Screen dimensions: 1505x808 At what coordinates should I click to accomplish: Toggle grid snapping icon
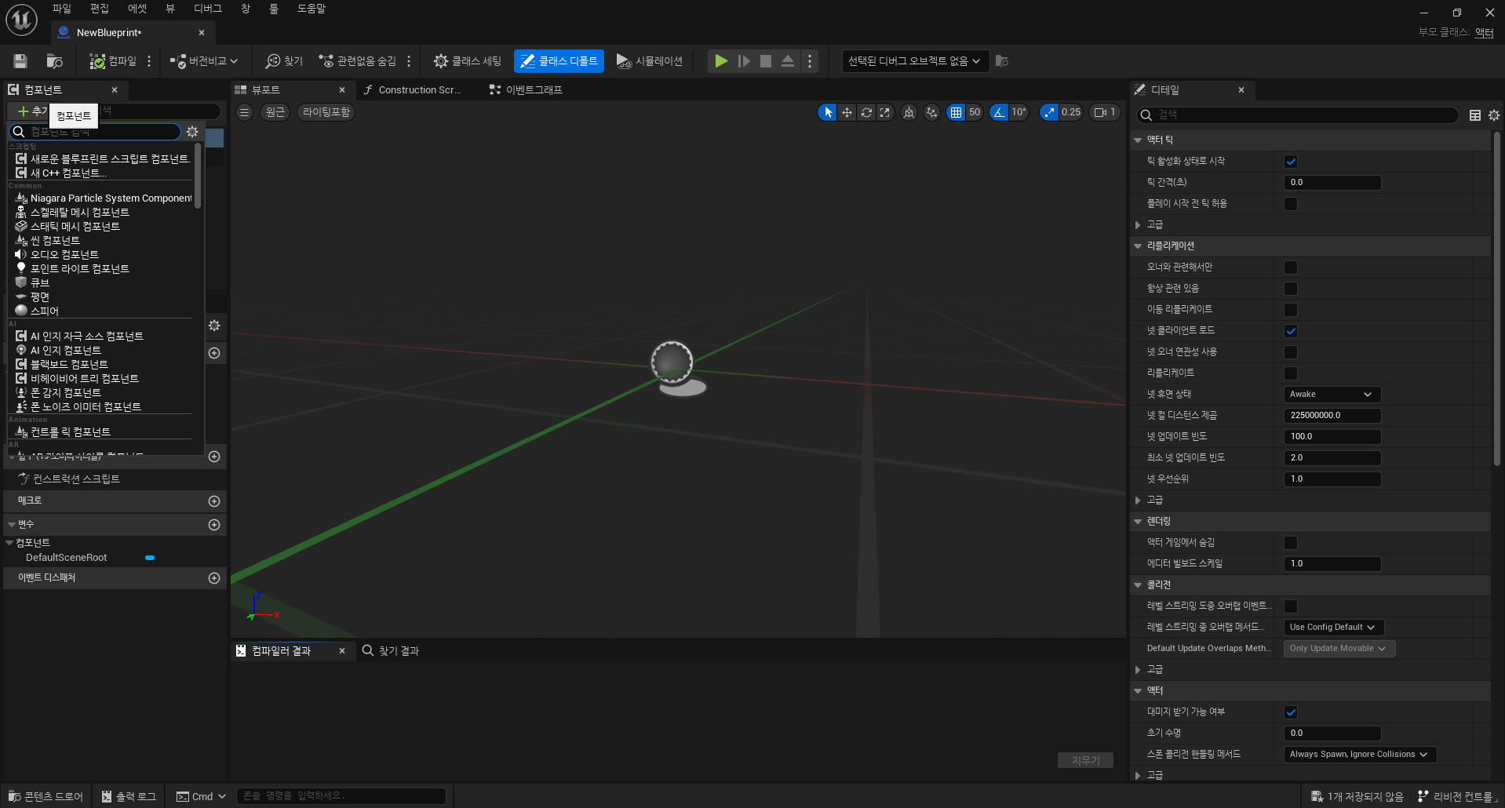click(956, 112)
